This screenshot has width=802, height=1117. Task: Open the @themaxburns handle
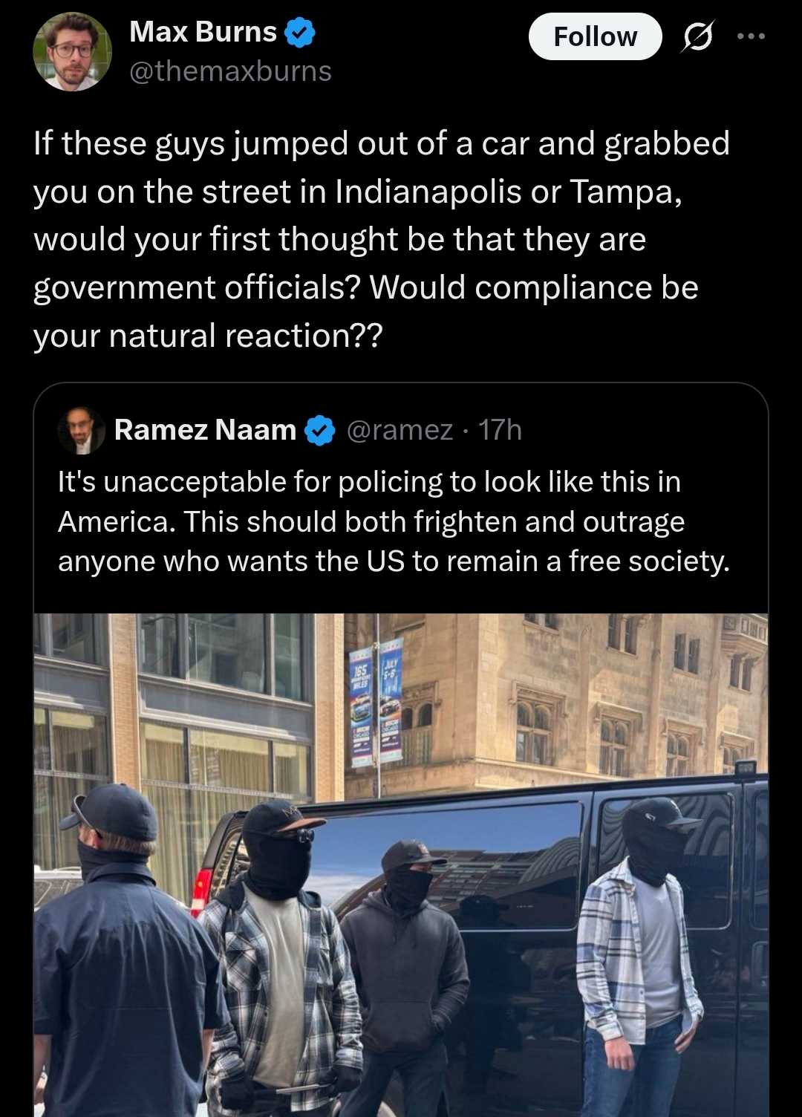pos(230,71)
